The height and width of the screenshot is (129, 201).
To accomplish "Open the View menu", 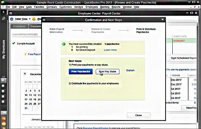I will (22, 7).
